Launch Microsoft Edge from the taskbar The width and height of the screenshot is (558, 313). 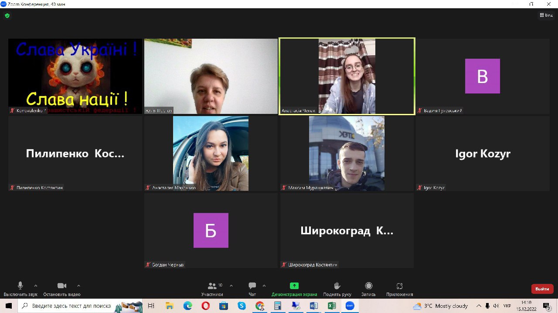[x=187, y=306]
